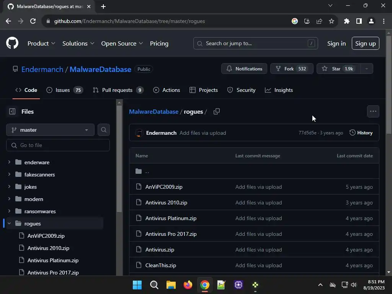Click the file tree vertical scrollbar
The height and width of the screenshot is (294, 392).
coord(119,158)
